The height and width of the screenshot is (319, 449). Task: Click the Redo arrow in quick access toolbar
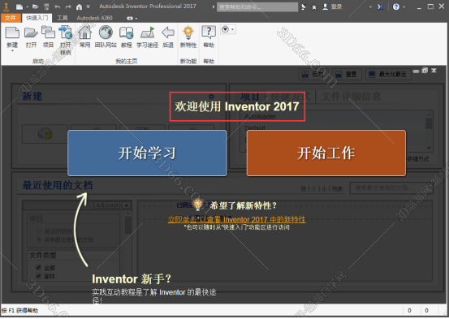(x=68, y=6)
